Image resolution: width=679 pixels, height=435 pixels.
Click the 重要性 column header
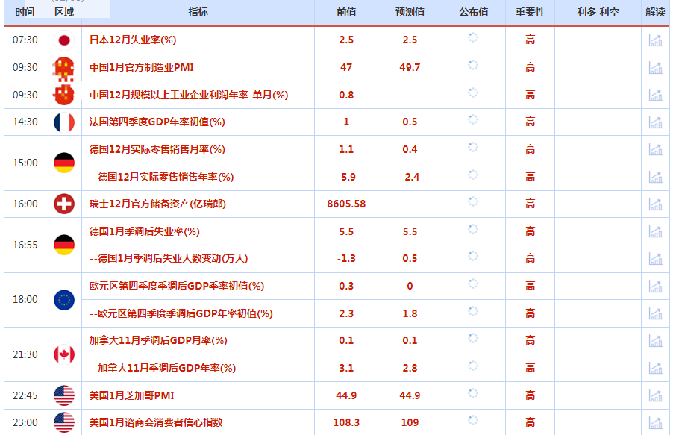tap(530, 12)
